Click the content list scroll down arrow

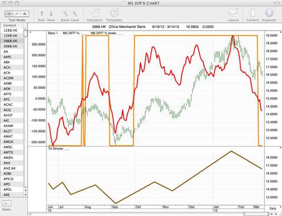[25, 195]
